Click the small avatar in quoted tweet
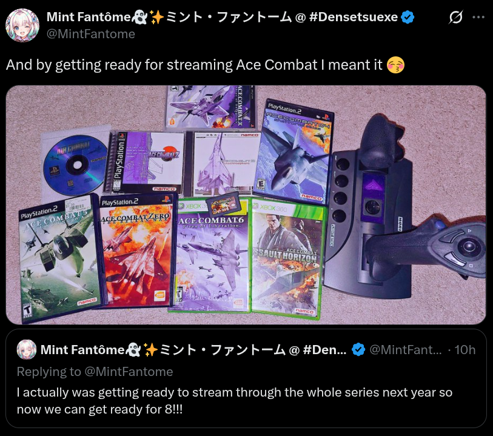This screenshot has height=436, width=493. pos(27,349)
